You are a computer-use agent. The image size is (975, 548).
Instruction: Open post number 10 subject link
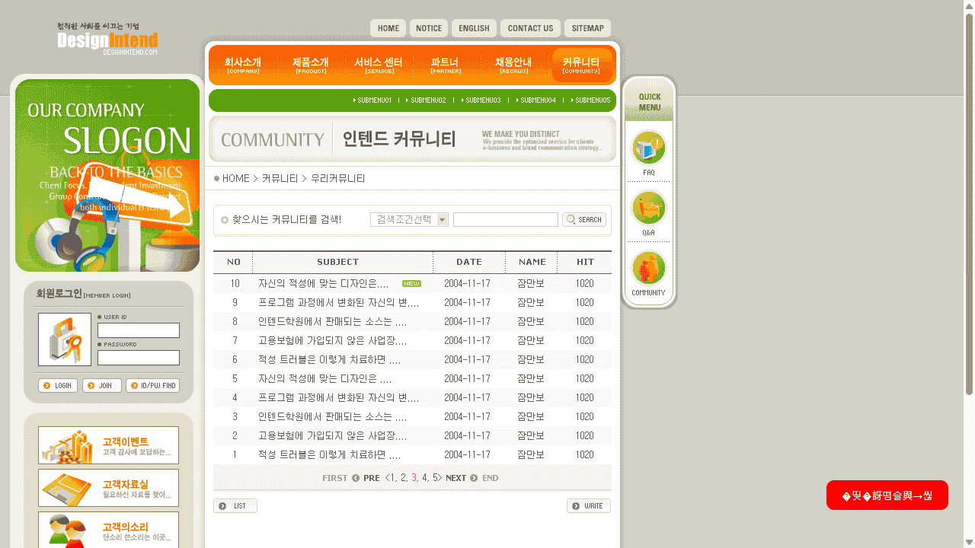324,283
